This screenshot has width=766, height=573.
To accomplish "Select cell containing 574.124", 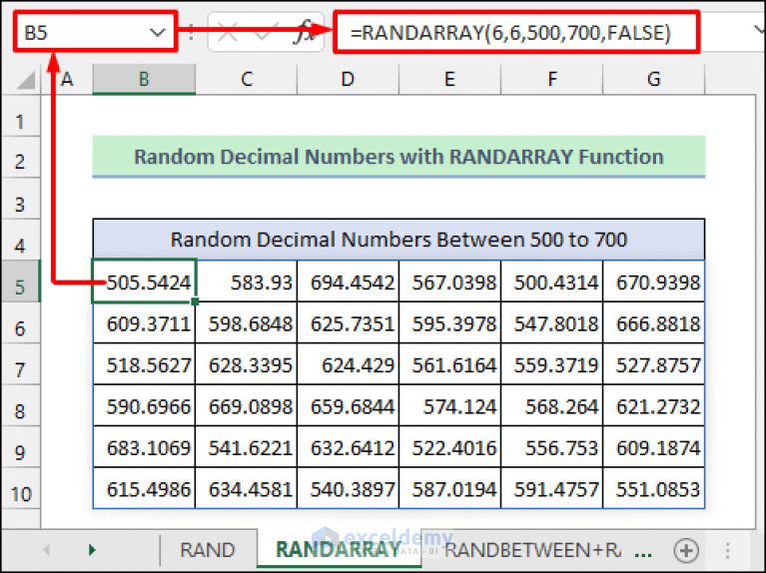I will pos(450,405).
